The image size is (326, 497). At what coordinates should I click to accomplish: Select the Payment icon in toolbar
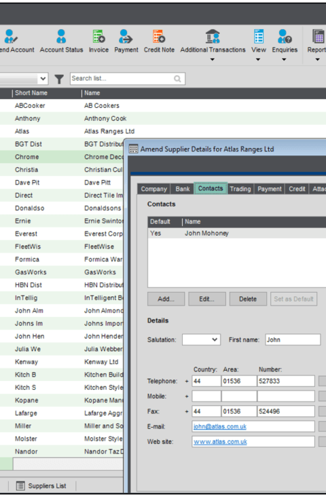pos(126,36)
